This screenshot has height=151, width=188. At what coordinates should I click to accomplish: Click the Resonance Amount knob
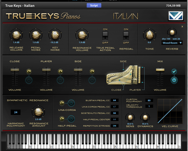coord(38,112)
